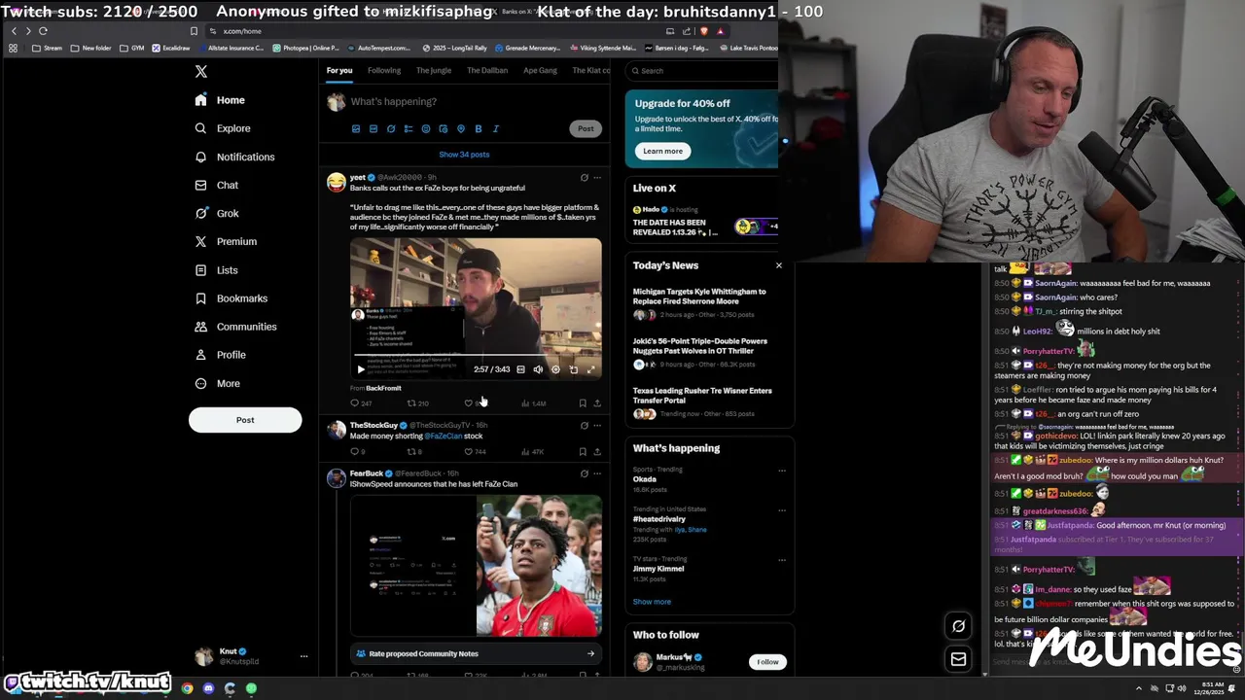Image resolution: width=1245 pixels, height=700 pixels.
Task: Seek on the Banks video progress bar
Action: [476, 357]
